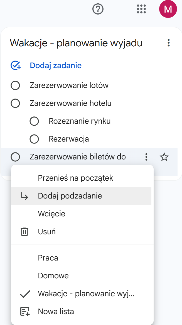Click the add task checkmark icon
182x325 pixels.
point(15,66)
